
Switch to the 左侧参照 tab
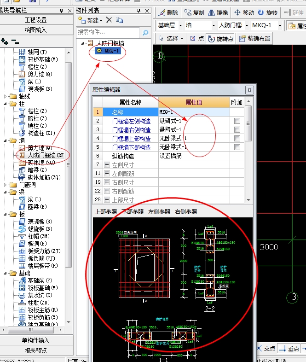pos(159,211)
